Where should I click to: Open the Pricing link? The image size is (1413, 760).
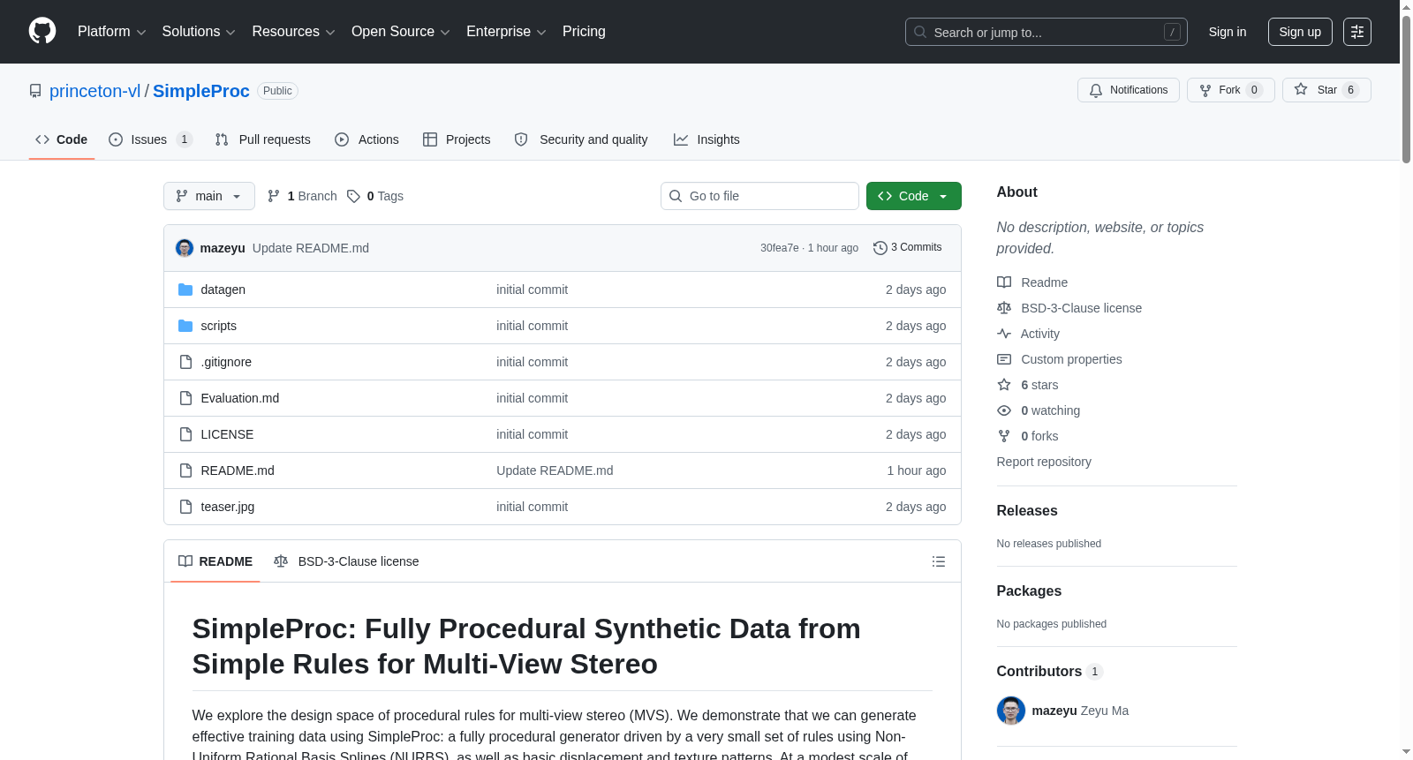click(x=584, y=32)
